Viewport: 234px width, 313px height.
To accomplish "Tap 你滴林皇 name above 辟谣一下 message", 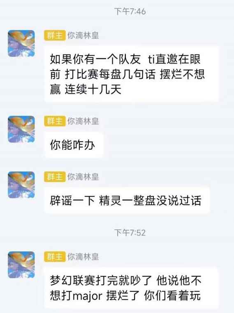I will point(83,177).
